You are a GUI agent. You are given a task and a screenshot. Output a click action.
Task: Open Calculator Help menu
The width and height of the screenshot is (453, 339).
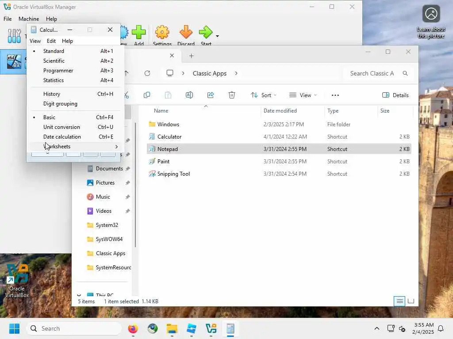point(67,41)
